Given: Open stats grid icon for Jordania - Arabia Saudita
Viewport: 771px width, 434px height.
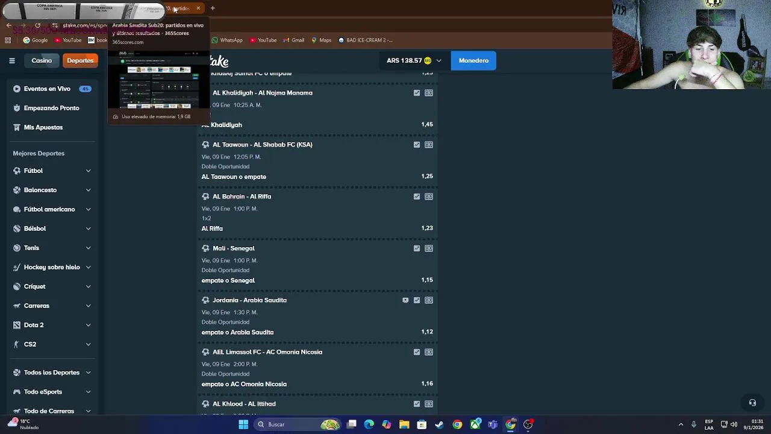Looking at the screenshot, I should [429, 300].
